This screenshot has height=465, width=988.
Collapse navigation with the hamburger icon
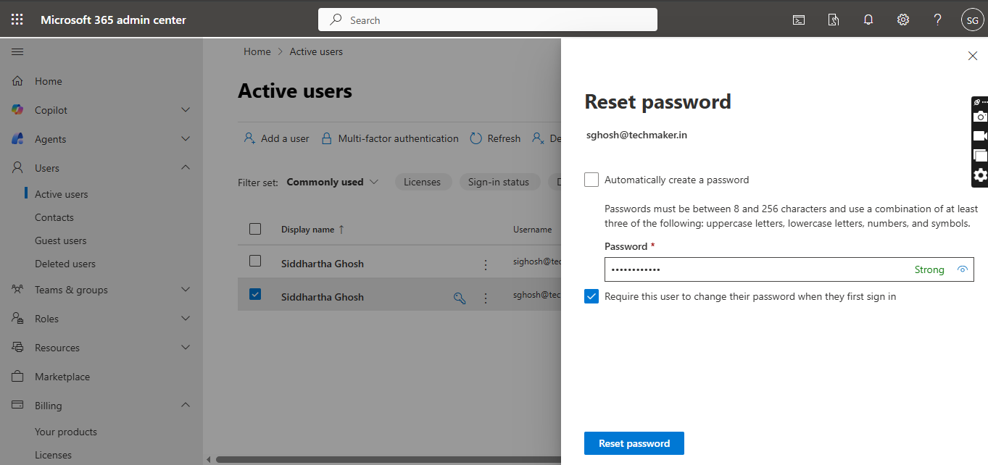17,51
